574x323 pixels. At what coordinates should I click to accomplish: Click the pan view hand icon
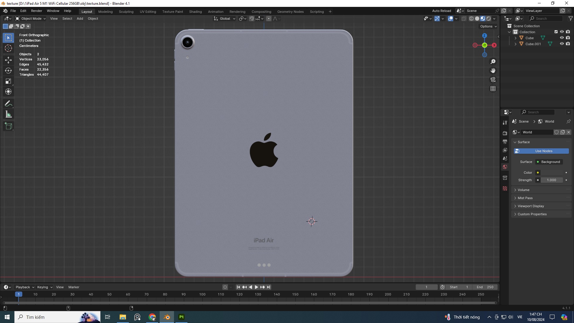pyautogui.click(x=493, y=71)
